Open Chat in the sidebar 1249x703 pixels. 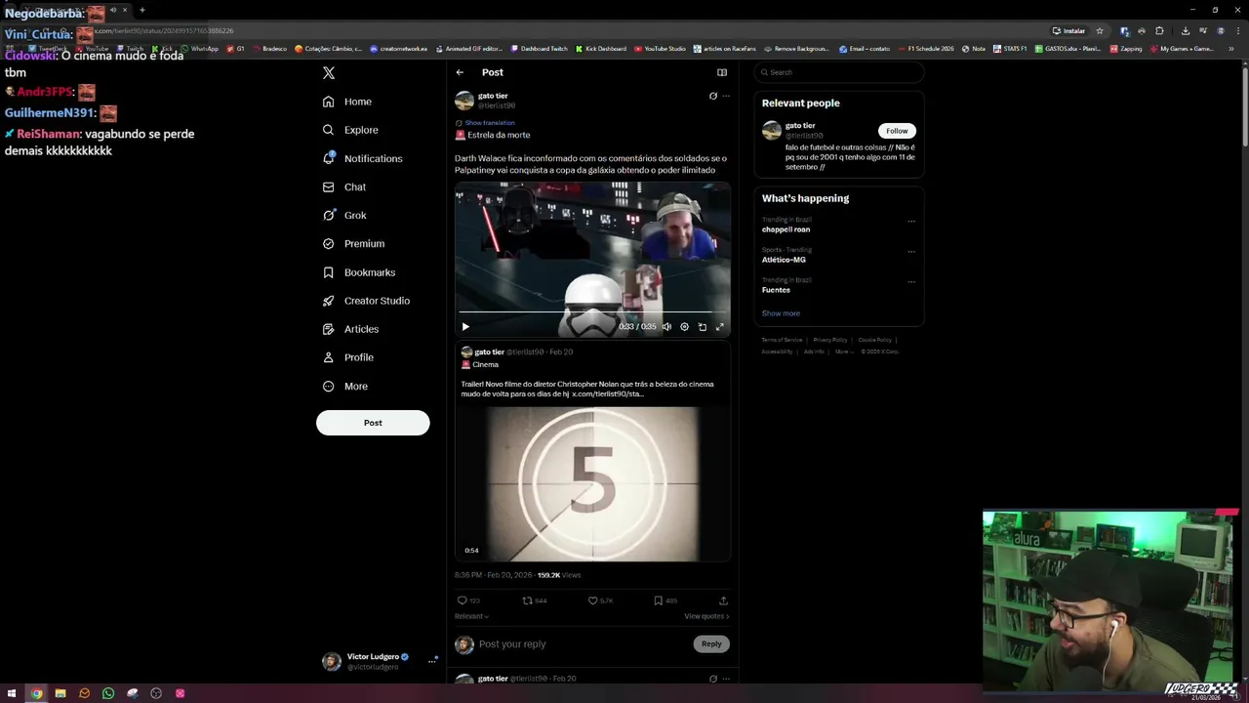(x=344, y=186)
